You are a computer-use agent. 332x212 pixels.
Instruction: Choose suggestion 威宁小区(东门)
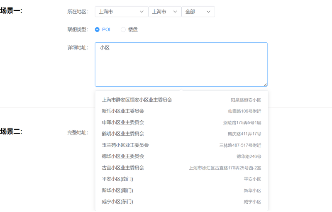click(x=181, y=202)
